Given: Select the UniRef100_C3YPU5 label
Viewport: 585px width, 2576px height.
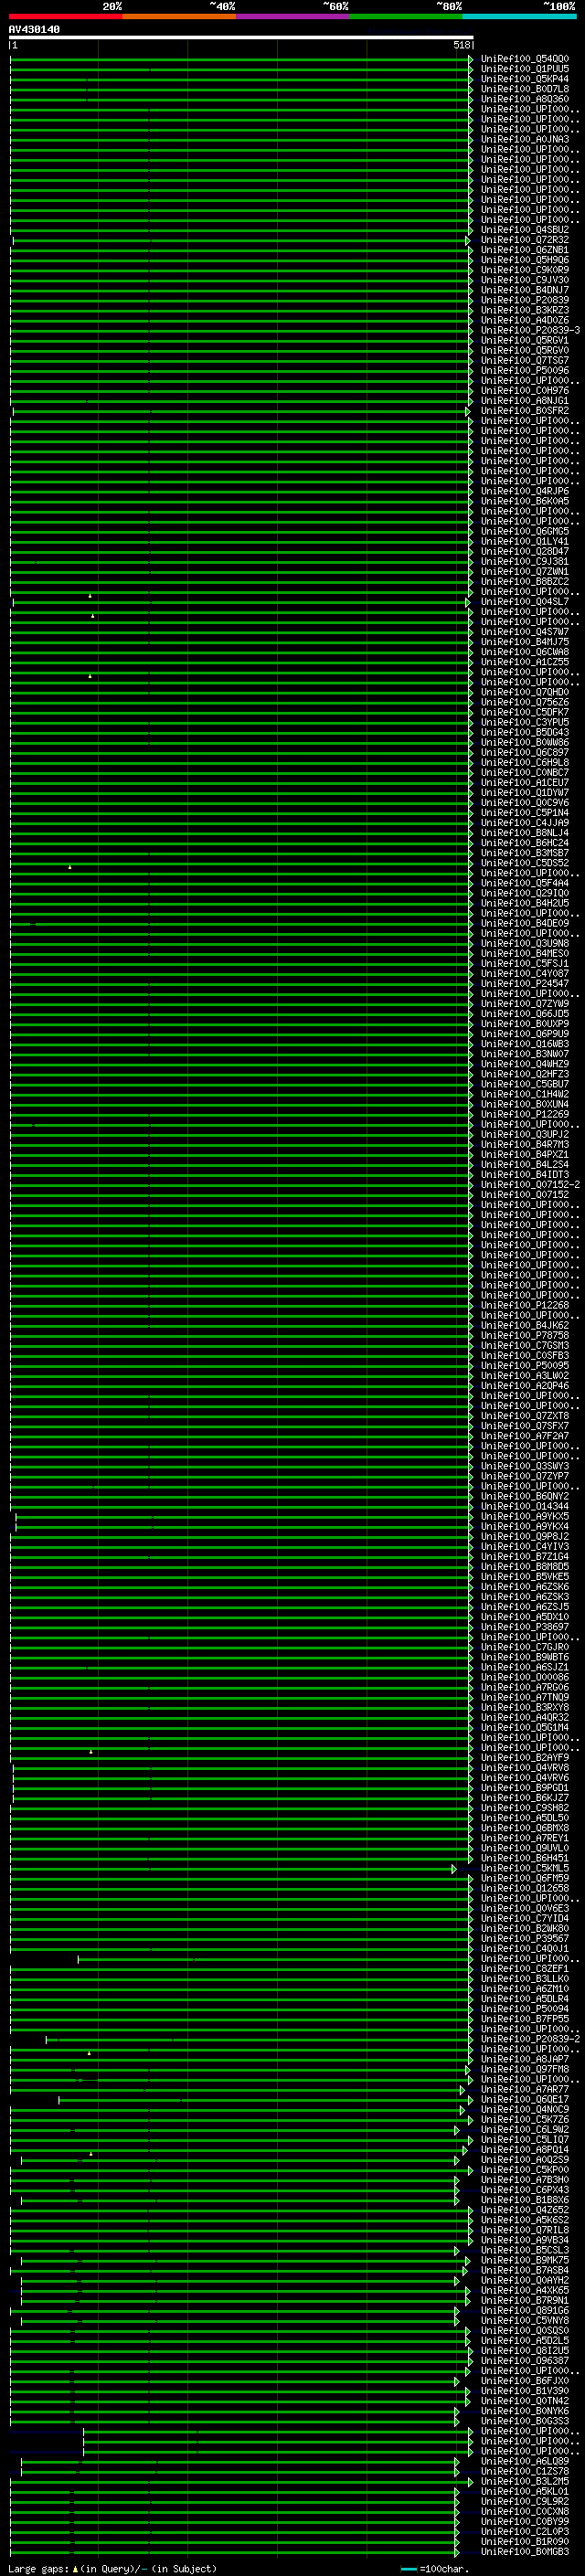Looking at the screenshot, I should [x=525, y=722].
